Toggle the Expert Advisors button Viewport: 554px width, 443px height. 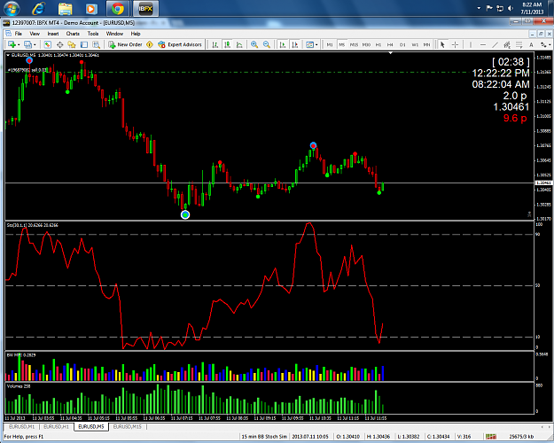(180, 44)
